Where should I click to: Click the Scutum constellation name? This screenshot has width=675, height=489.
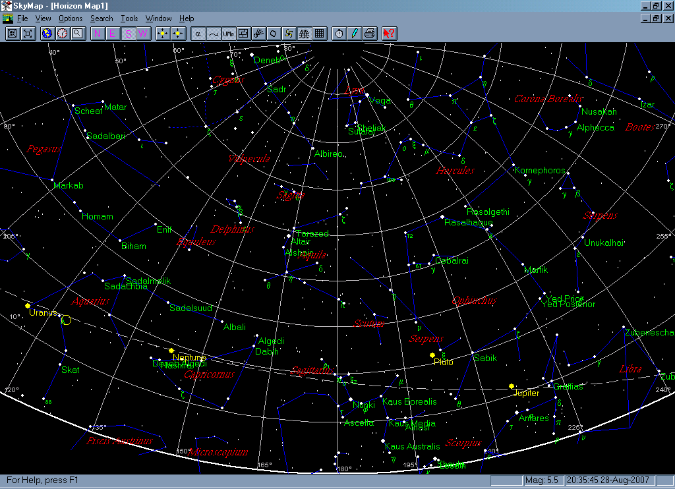[x=369, y=324]
